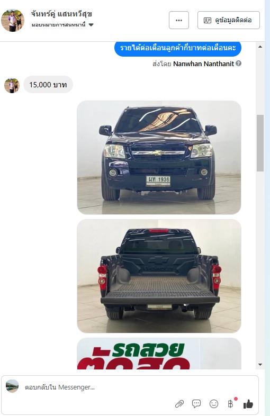This screenshot has width=270, height=416.
Task: Click the conversation scrollbar thumb
Action: coord(260,143)
